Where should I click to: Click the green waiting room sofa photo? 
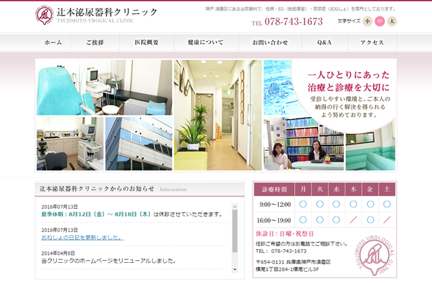pyautogui.click(x=371, y=150)
